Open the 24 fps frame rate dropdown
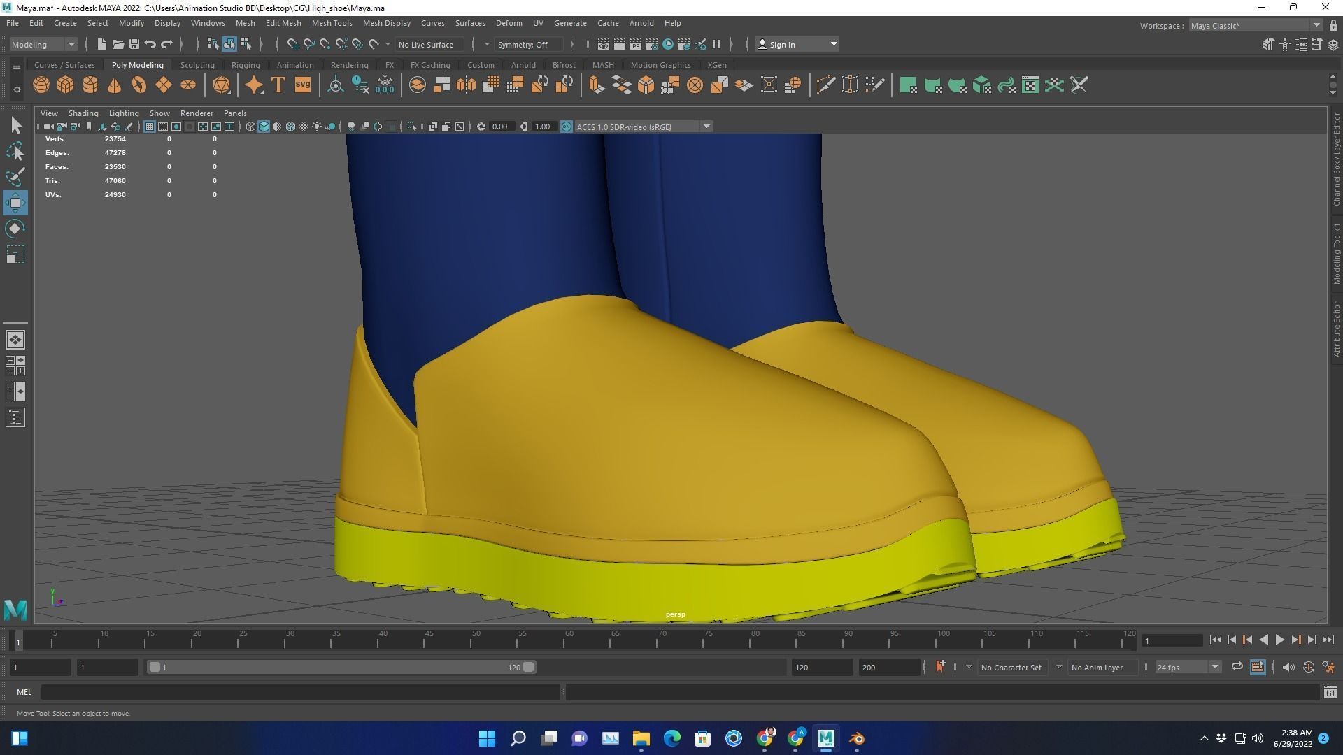The image size is (1343, 755). tap(1187, 667)
